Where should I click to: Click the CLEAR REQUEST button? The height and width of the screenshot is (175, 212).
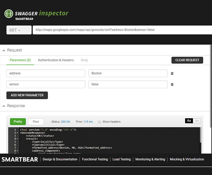point(187,60)
